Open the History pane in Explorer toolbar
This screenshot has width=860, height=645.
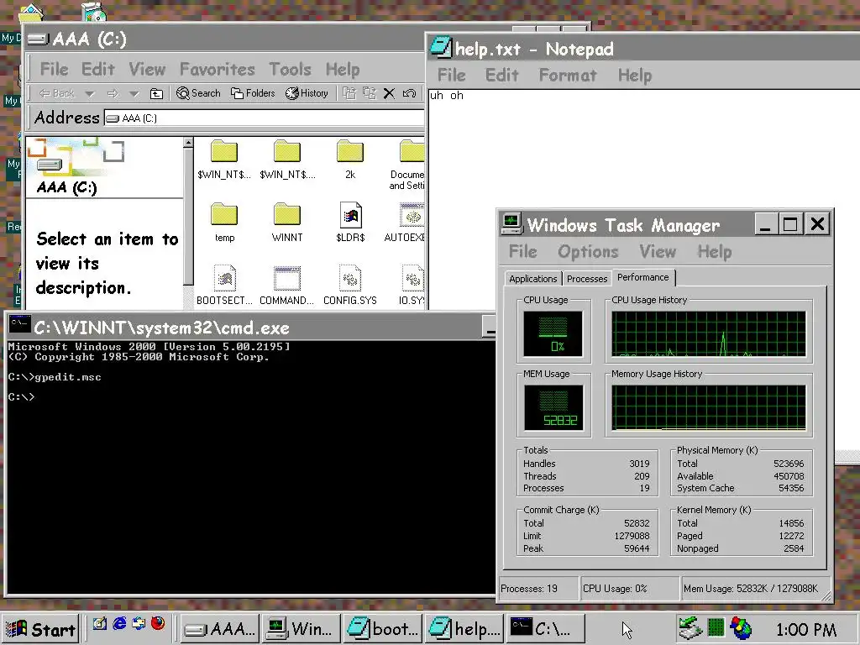pos(307,93)
